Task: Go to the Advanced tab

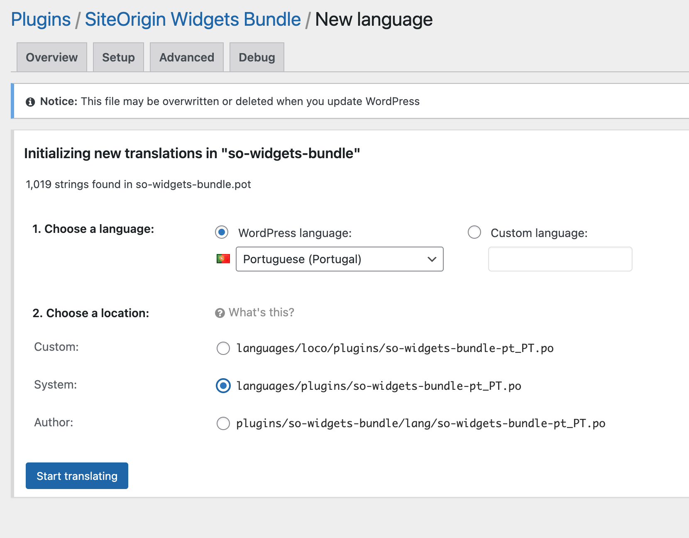Action: pyautogui.click(x=187, y=57)
